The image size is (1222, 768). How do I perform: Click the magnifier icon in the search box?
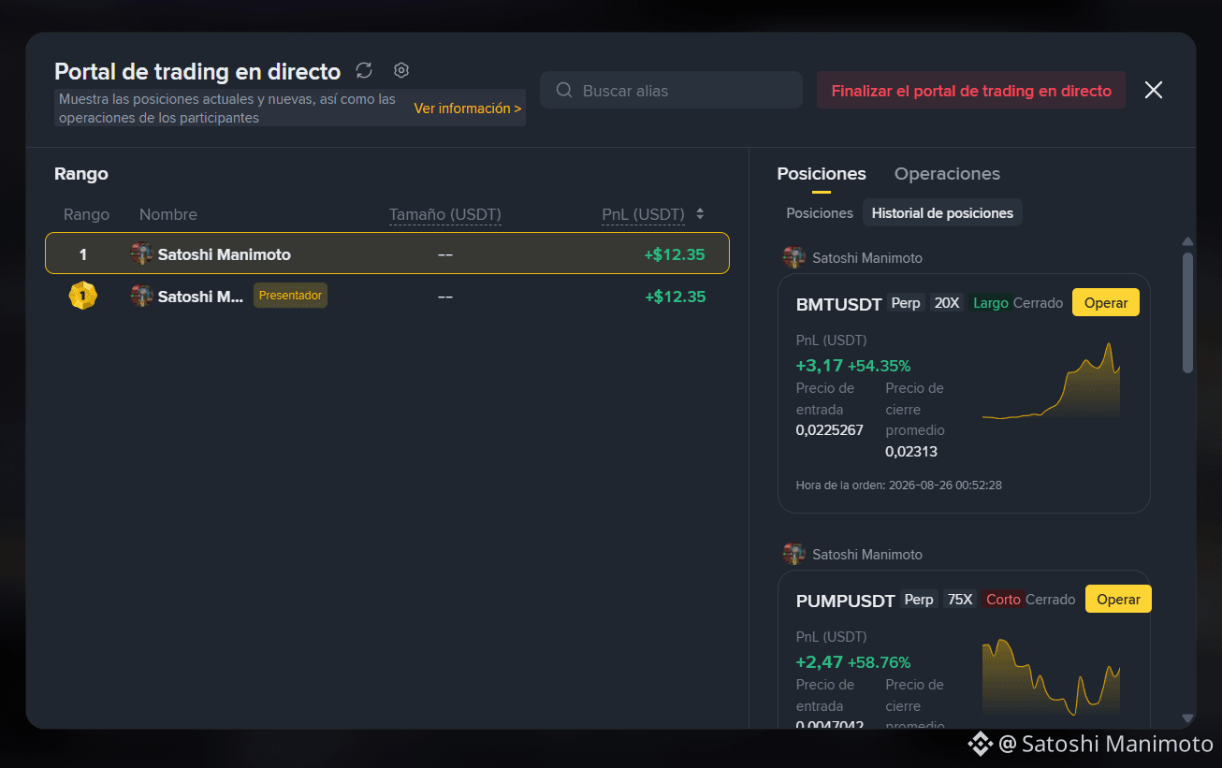point(564,91)
